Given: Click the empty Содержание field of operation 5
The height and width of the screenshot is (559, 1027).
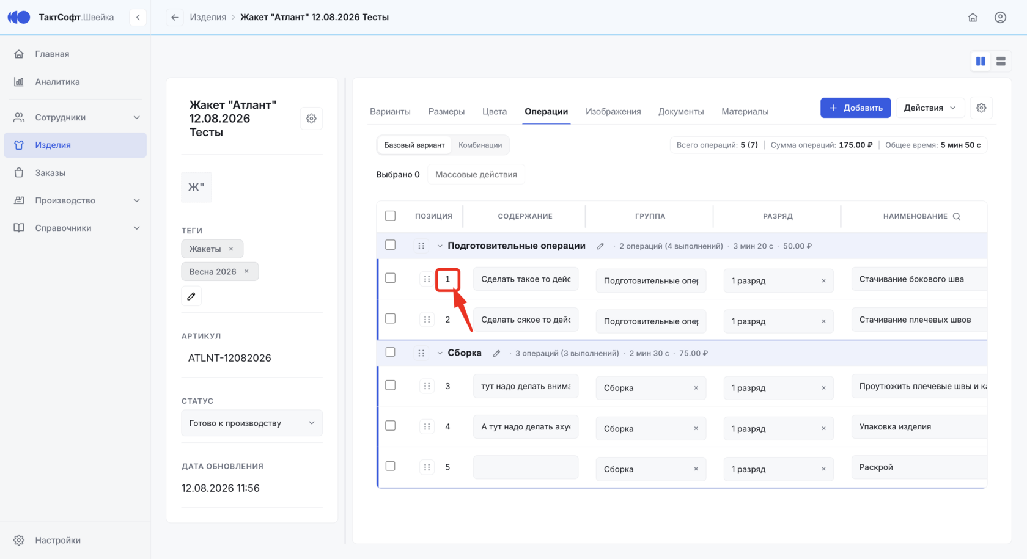Looking at the screenshot, I should click(526, 467).
